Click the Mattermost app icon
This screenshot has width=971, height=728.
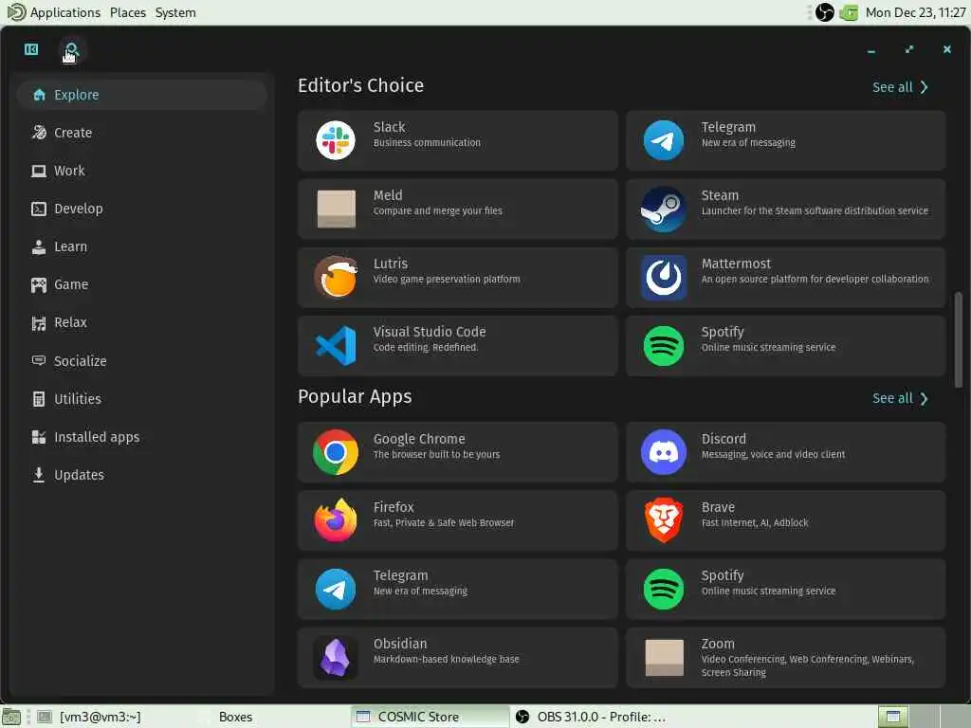[x=663, y=278]
